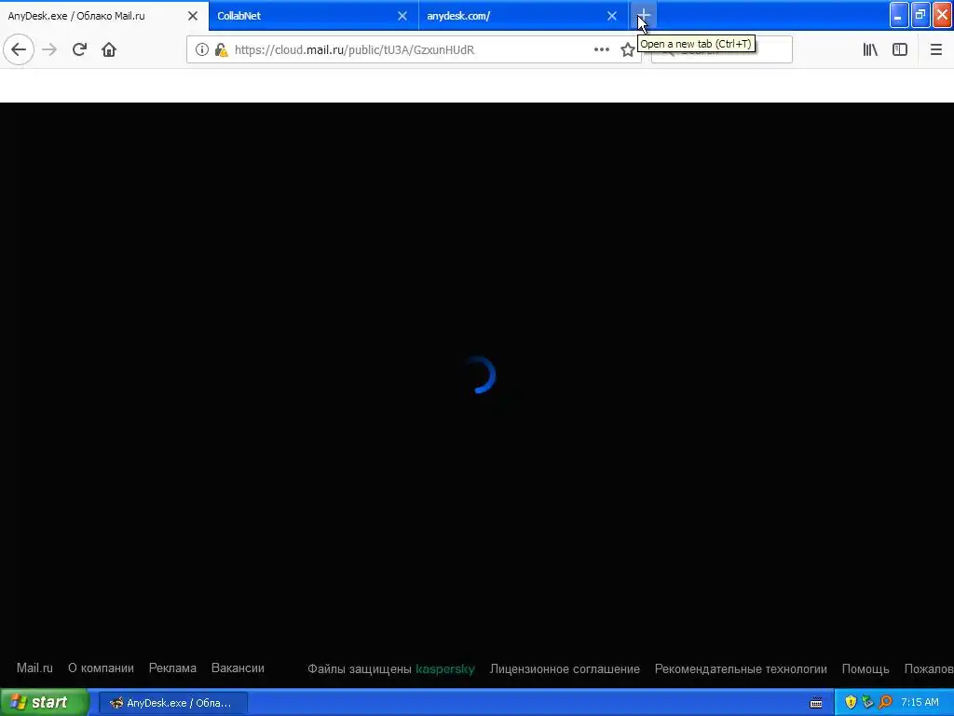Minimize the Firefox window
Screen dimensions: 954x716
pyautogui.click(x=899, y=15)
